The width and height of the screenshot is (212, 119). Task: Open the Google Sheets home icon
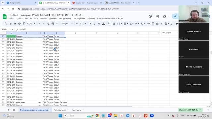pos(5,17)
